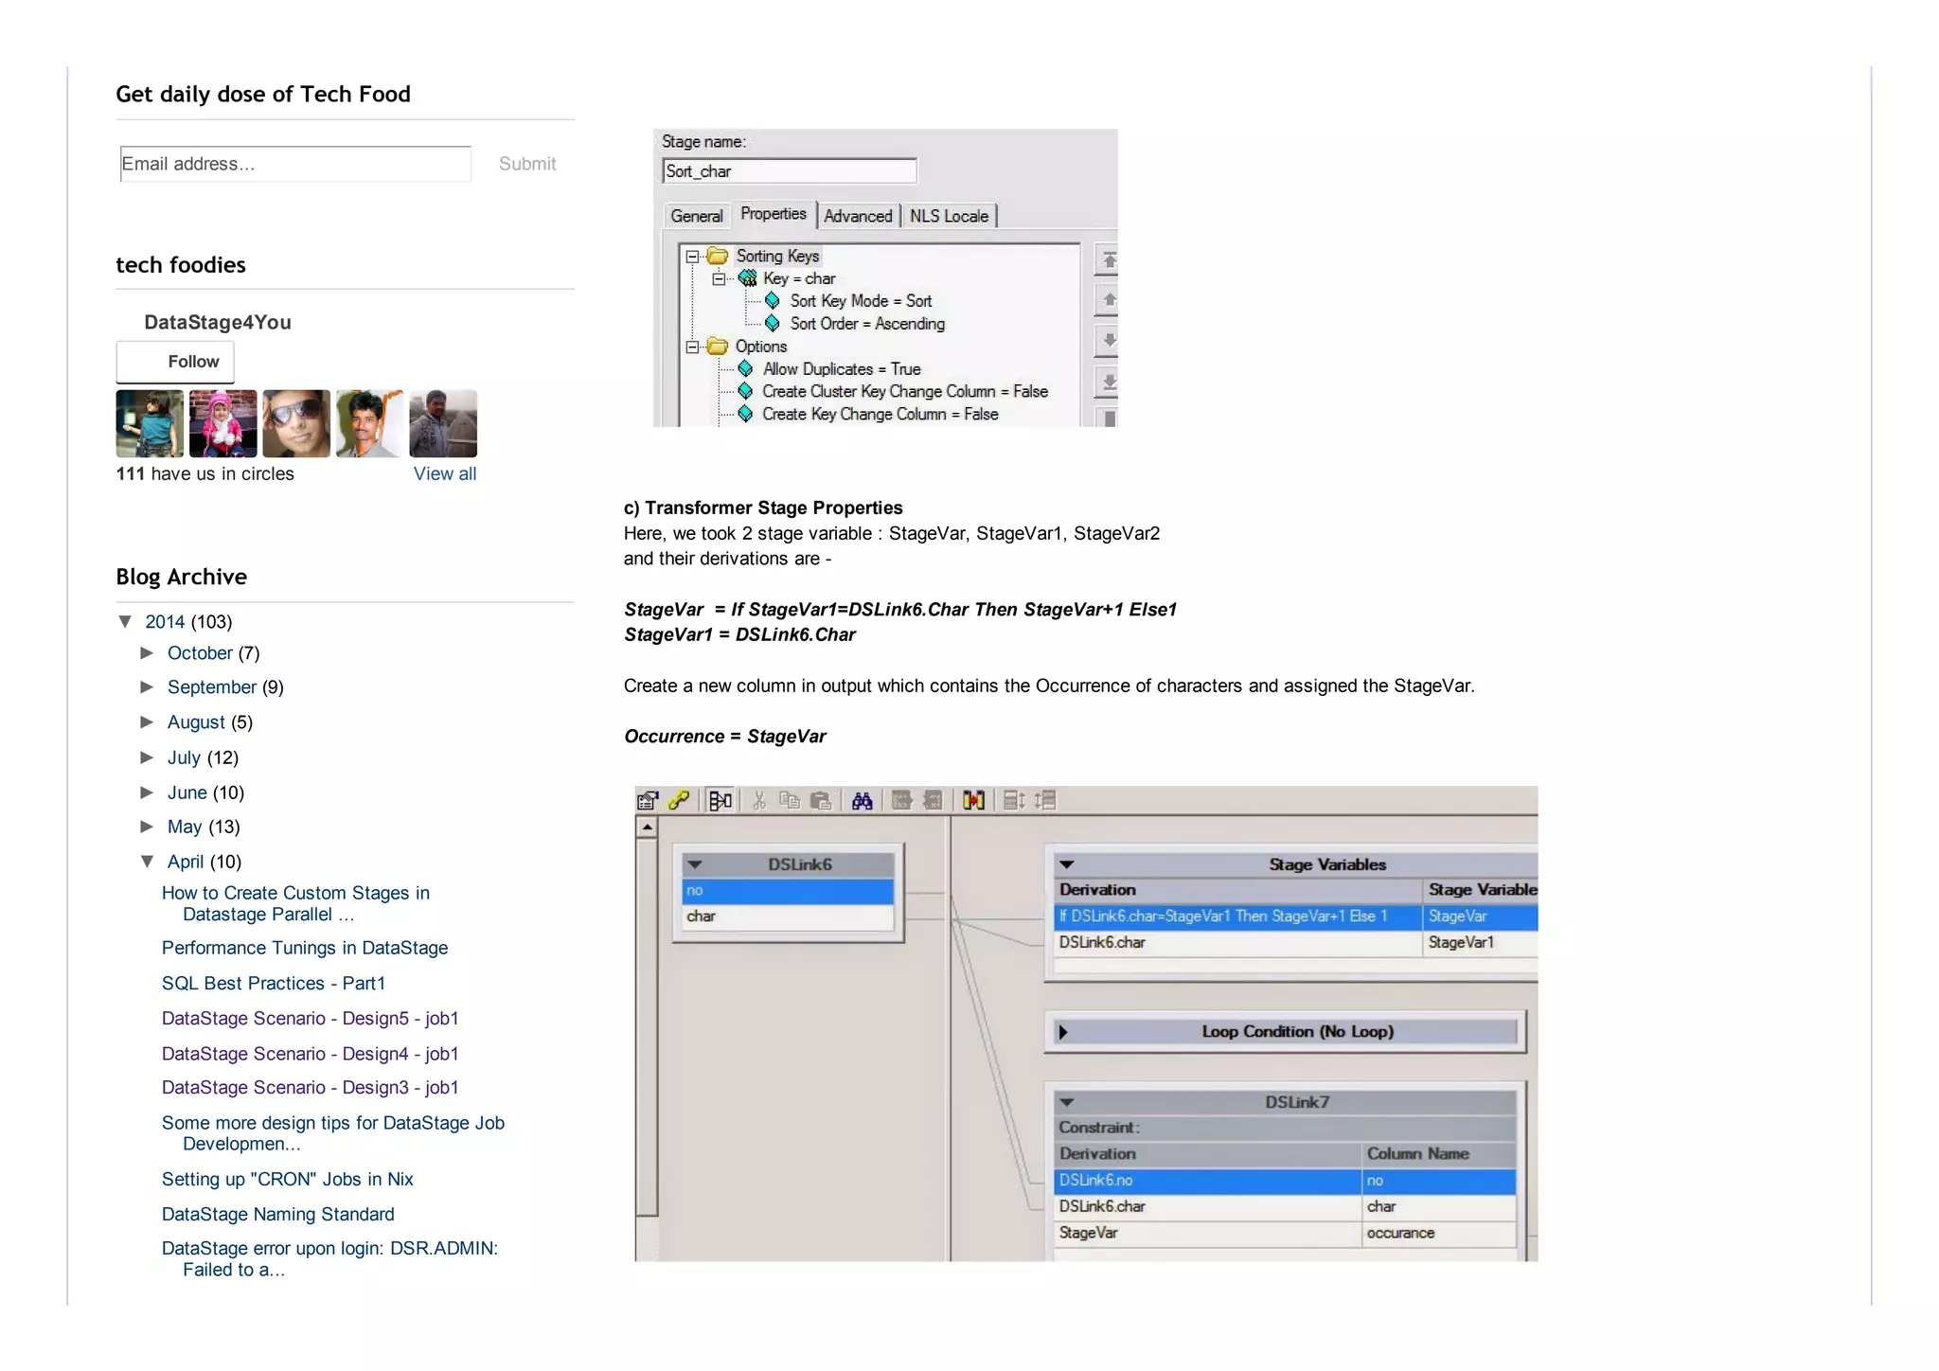This screenshot has width=1939, height=1371.
Task: Click the paste clipboard toolbar icon
Action: (821, 801)
